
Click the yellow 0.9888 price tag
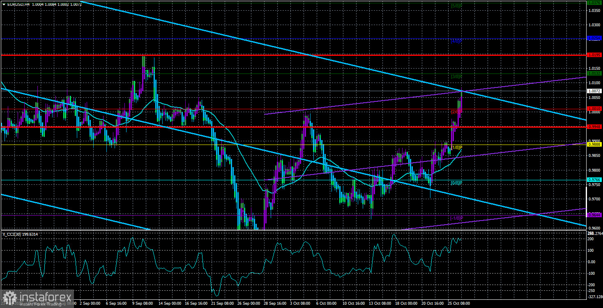click(594, 145)
